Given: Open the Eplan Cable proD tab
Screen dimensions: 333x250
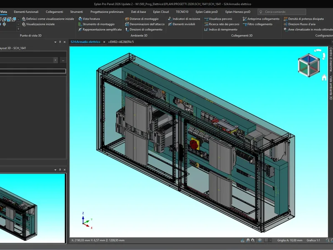Looking at the screenshot, I should coord(206,12).
